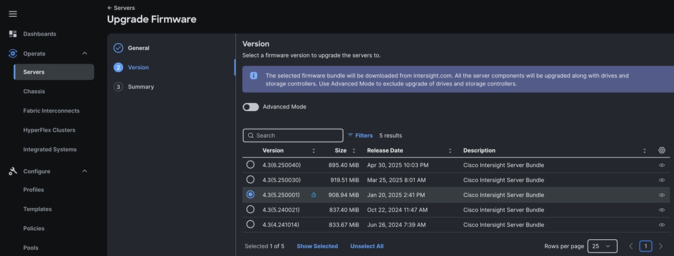Image resolution: width=674 pixels, height=256 pixels.
Task: Click the Jan 20, 2025 2:41 PM date
Action: pyautogui.click(x=396, y=195)
